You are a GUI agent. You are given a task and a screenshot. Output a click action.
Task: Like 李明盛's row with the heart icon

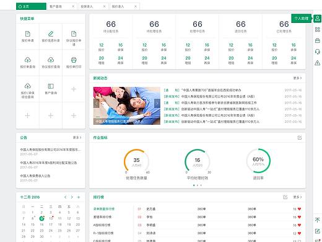click(x=299, y=225)
